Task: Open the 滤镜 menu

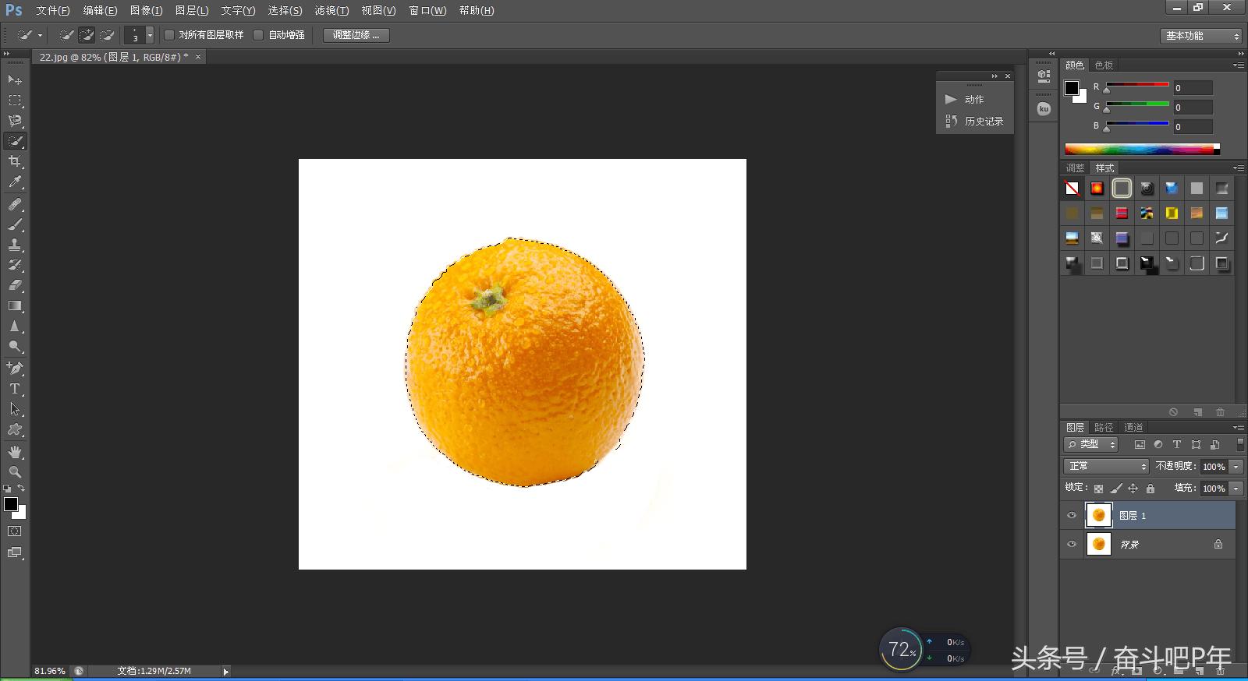Action: coord(331,10)
